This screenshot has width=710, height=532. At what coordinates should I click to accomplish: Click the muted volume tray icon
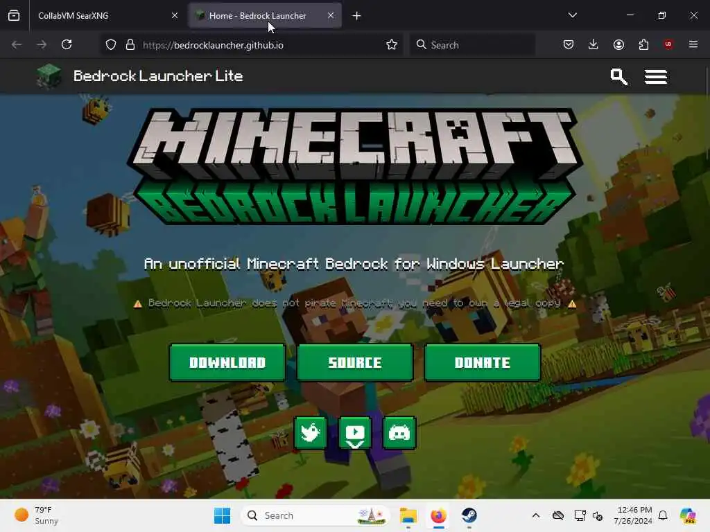tap(598, 515)
